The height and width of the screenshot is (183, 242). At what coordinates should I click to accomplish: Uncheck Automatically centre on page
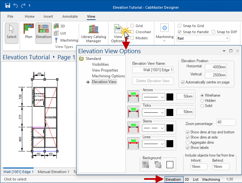183,82
